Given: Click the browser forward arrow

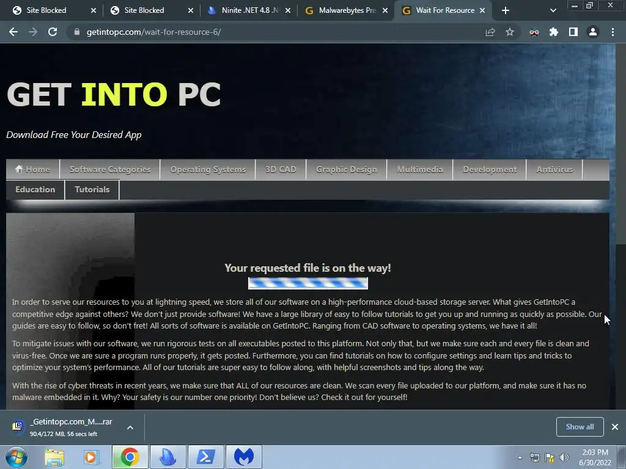Looking at the screenshot, I should [33, 32].
